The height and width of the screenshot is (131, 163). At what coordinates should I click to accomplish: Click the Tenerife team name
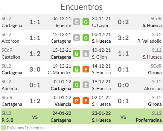point(63,25)
